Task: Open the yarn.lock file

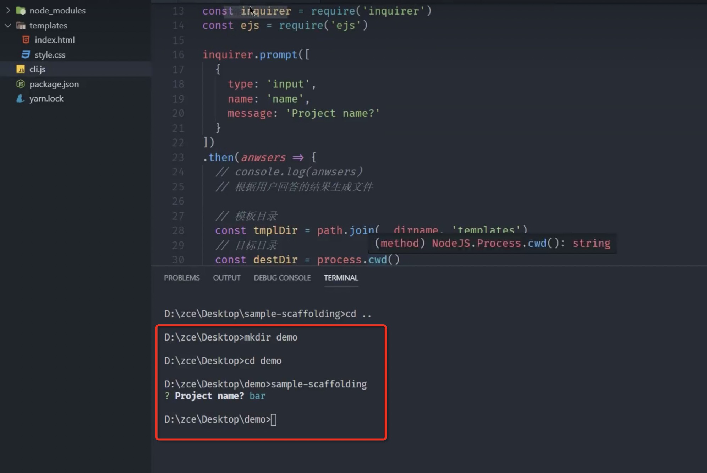Action: coord(46,99)
